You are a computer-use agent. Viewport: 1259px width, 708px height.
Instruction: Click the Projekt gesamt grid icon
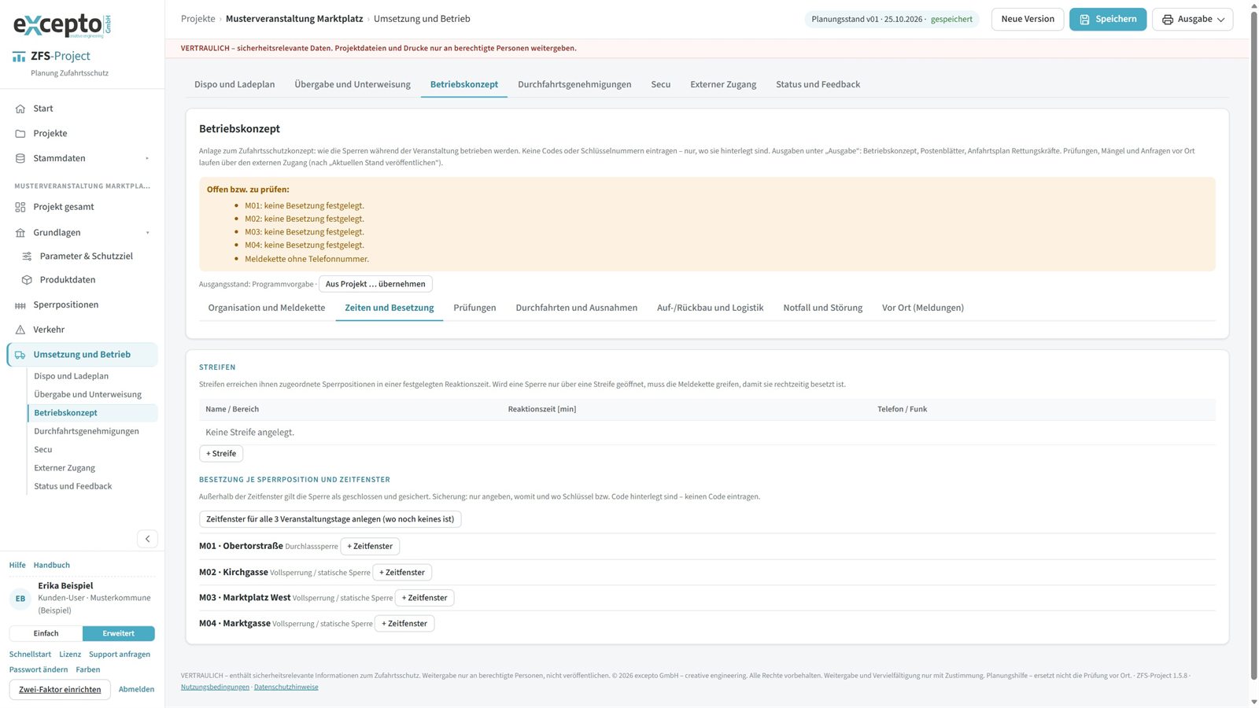pos(20,207)
